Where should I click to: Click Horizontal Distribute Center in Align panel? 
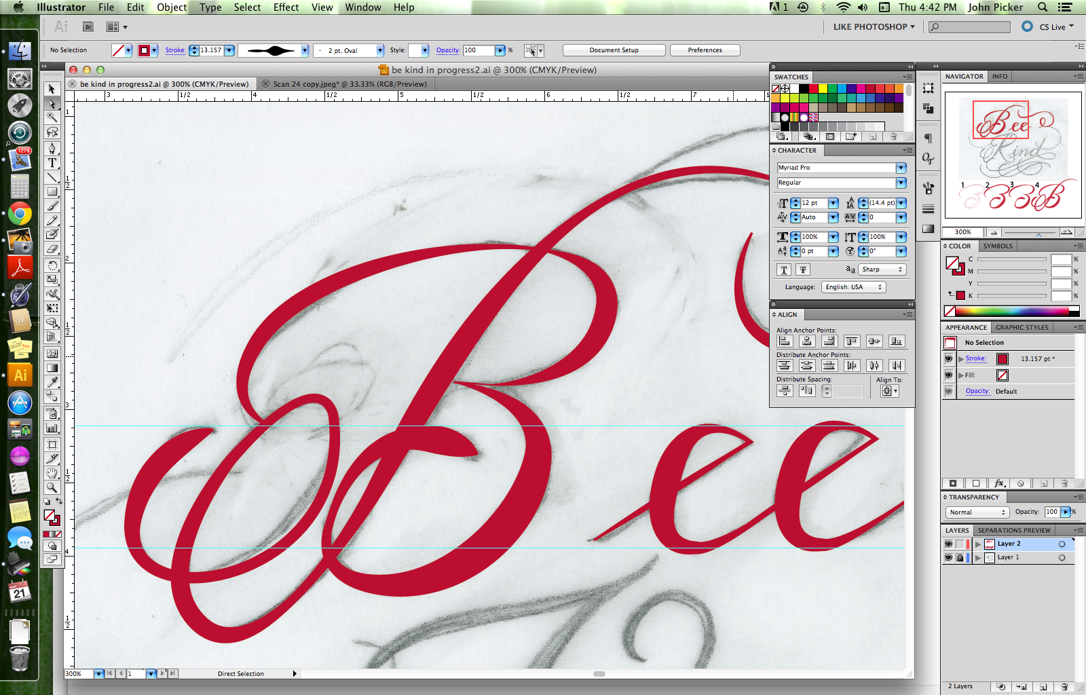tap(874, 366)
